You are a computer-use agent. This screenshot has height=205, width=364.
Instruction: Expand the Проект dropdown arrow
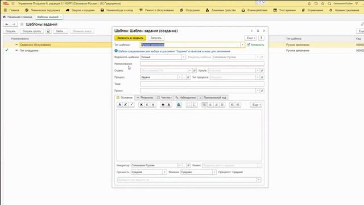pyautogui.click(x=258, y=91)
